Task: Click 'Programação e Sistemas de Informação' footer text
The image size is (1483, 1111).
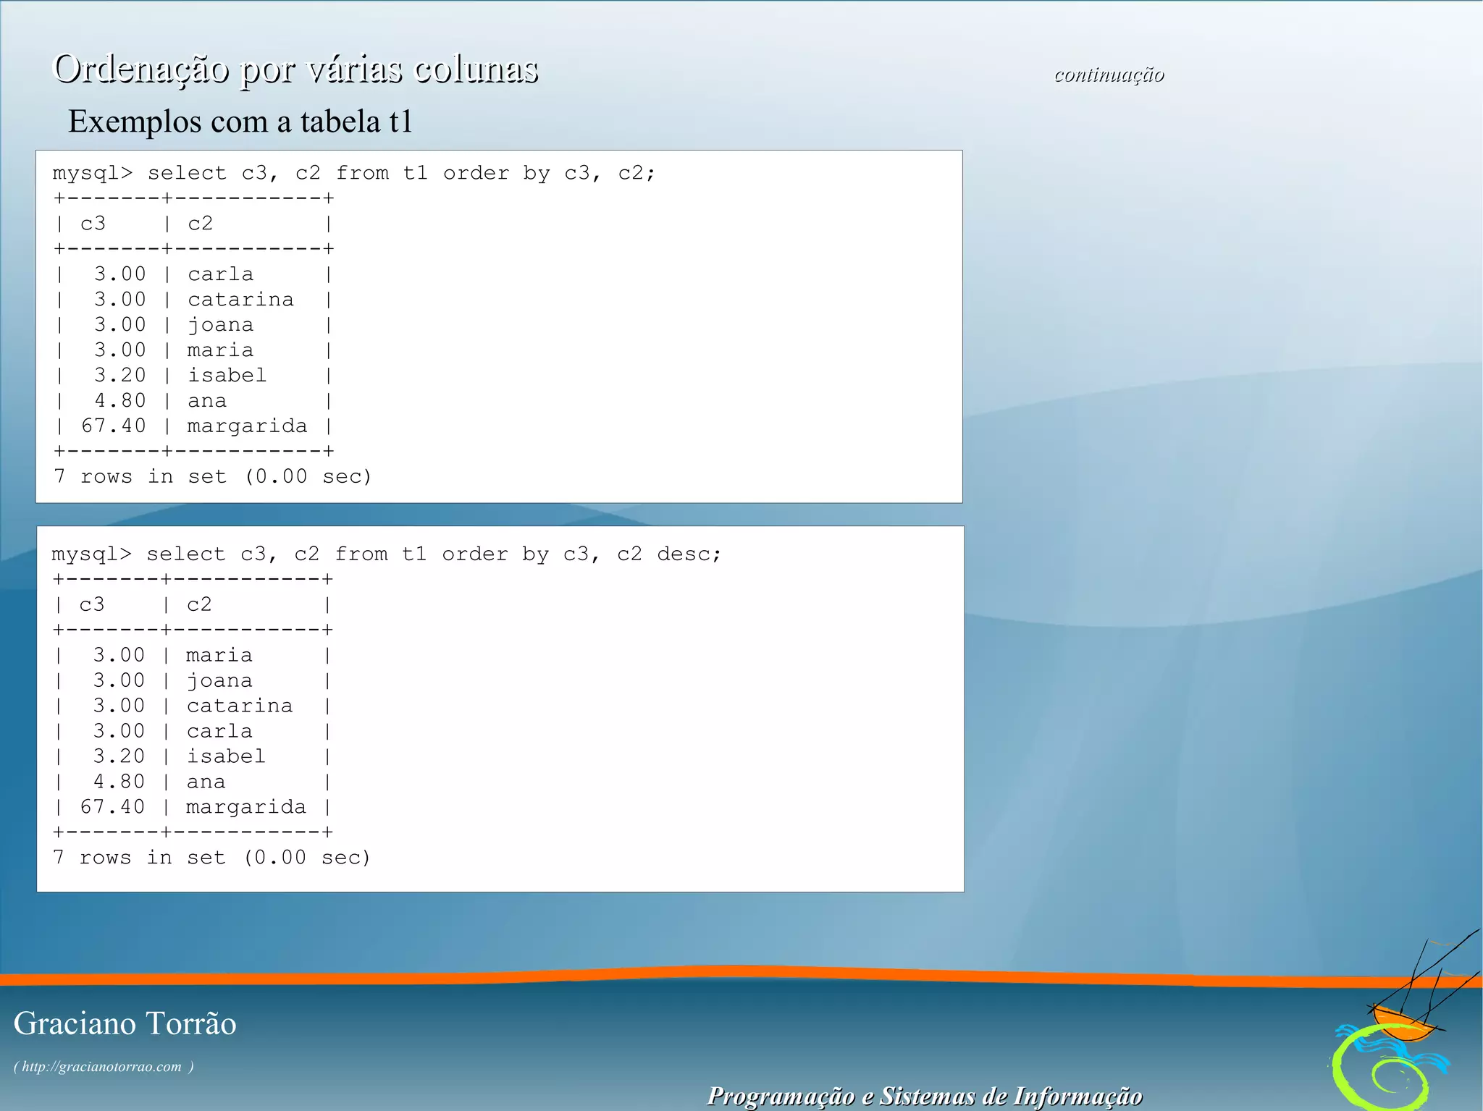Action: 925,1096
